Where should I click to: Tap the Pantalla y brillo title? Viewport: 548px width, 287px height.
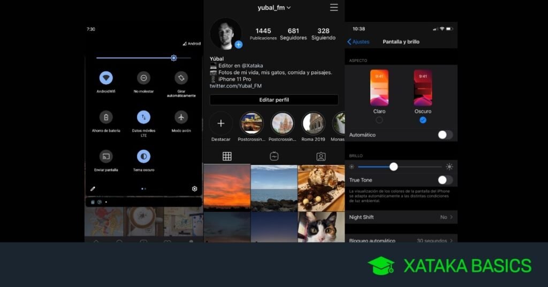coord(401,42)
